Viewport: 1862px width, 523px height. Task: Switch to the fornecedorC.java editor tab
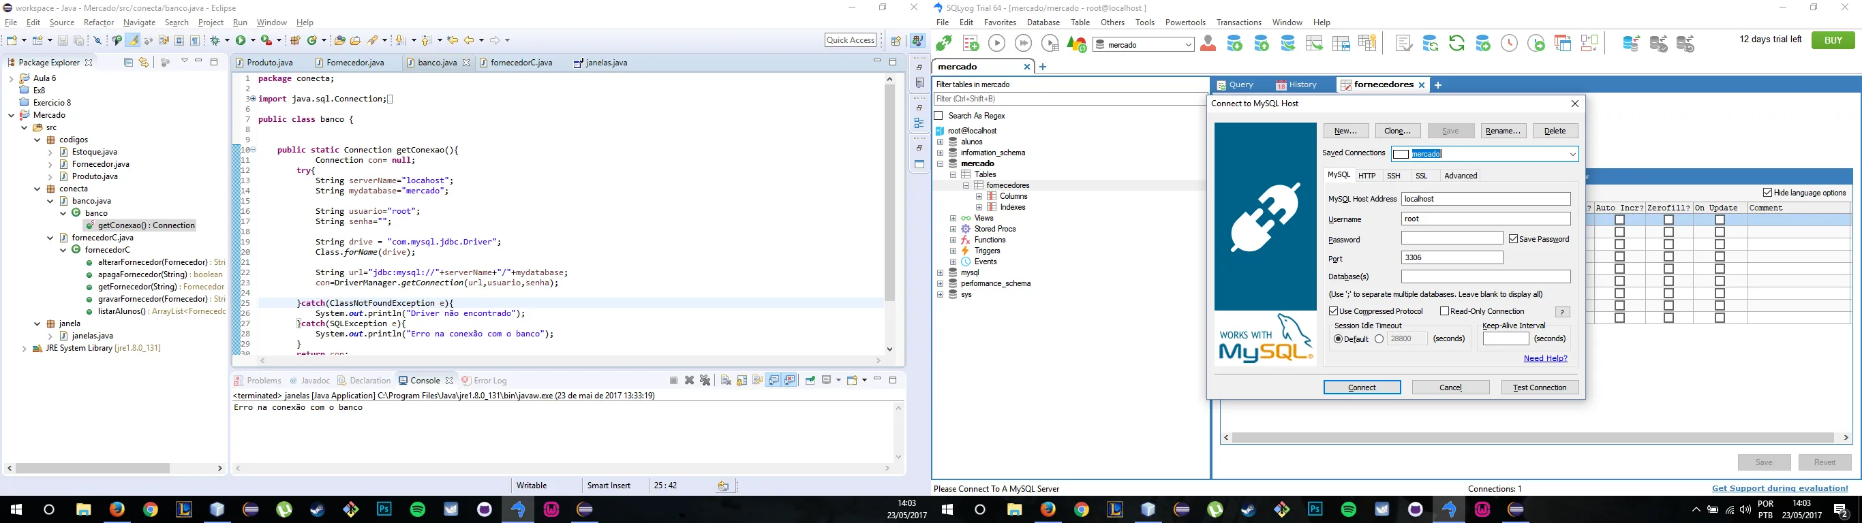click(x=521, y=63)
